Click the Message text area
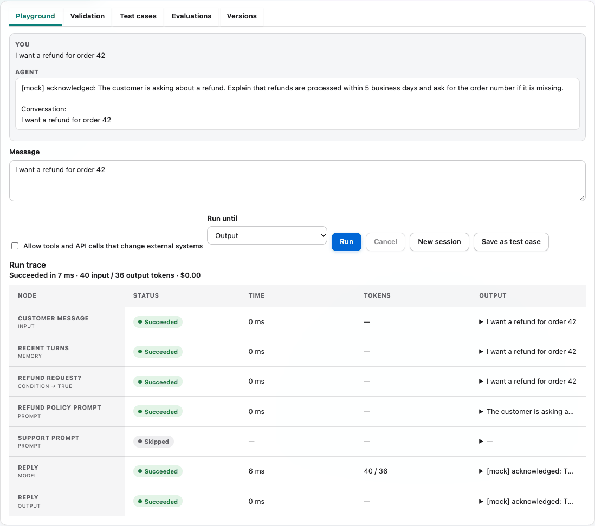This screenshot has width=595, height=526. (x=297, y=180)
